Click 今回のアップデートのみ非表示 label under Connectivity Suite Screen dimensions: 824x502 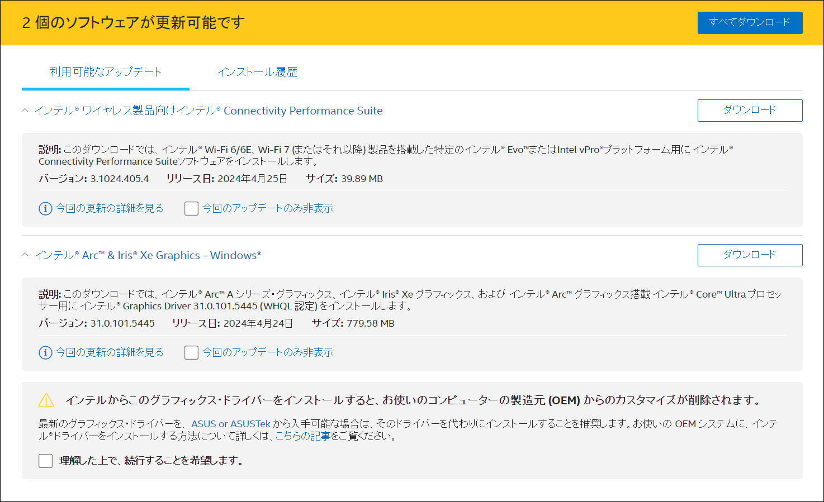tap(268, 208)
